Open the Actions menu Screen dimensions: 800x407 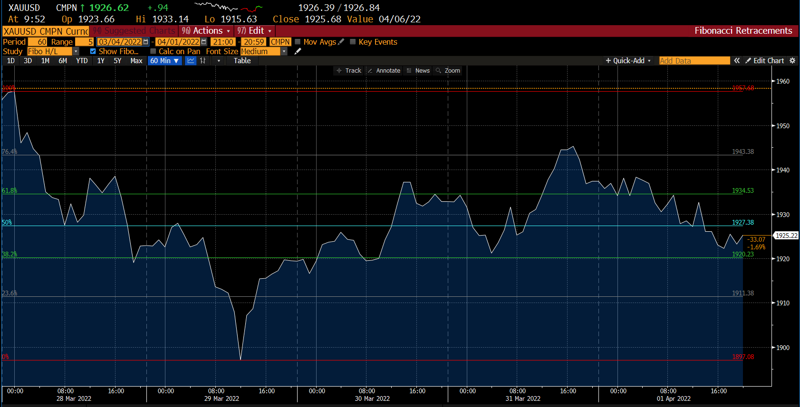tap(206, 31)
